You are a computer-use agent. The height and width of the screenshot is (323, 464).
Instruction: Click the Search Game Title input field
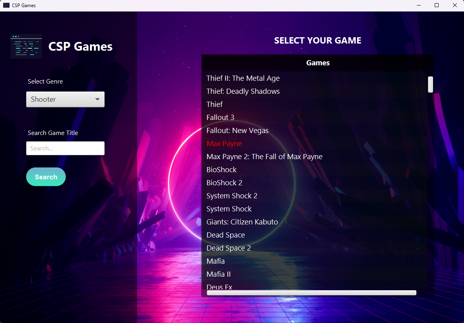point(65,148)
